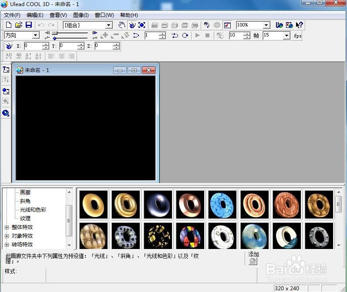Click the X coordinate input field
The width and height of the screenshot is (347, 292).
click(33, 46)
